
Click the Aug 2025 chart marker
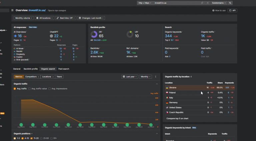(x=21, y=125)
